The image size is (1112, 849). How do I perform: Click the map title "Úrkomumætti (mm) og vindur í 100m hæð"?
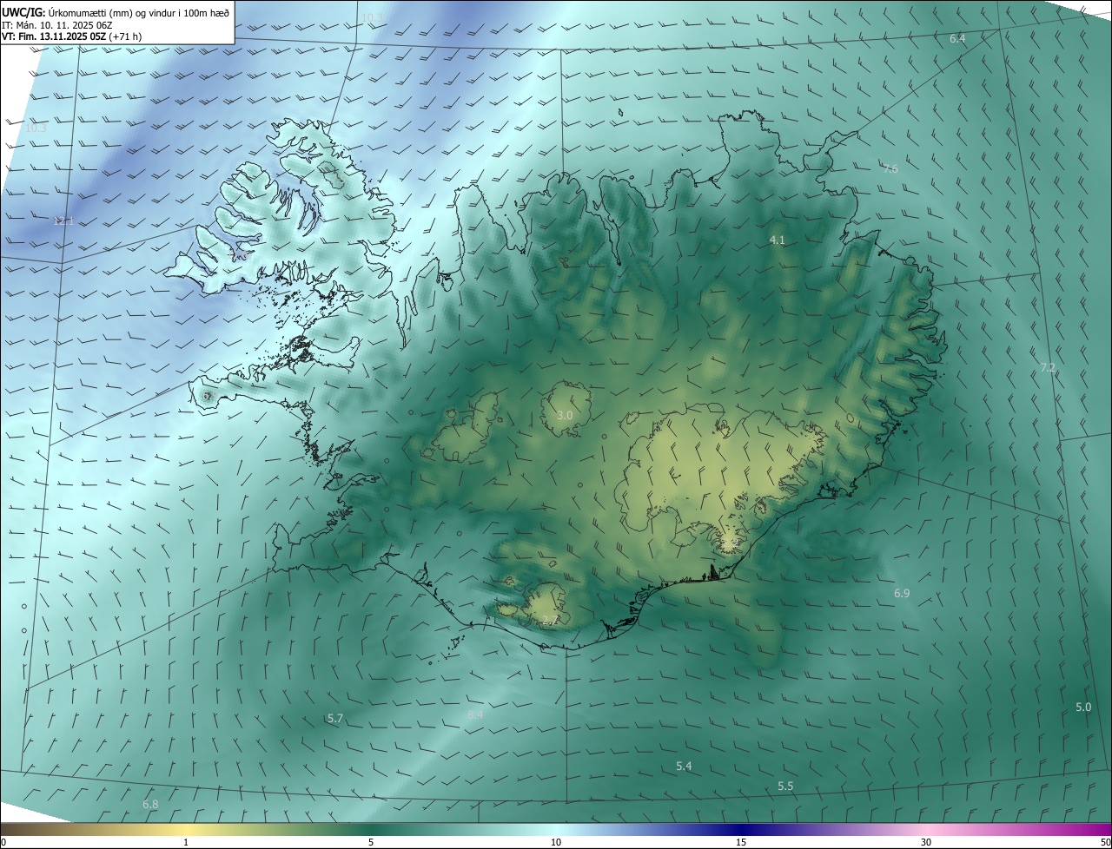(x=138, y=11)
